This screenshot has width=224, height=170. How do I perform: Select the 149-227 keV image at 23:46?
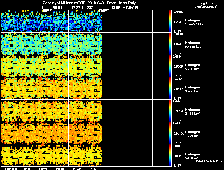pyautogui.click(x=60, y=21)
